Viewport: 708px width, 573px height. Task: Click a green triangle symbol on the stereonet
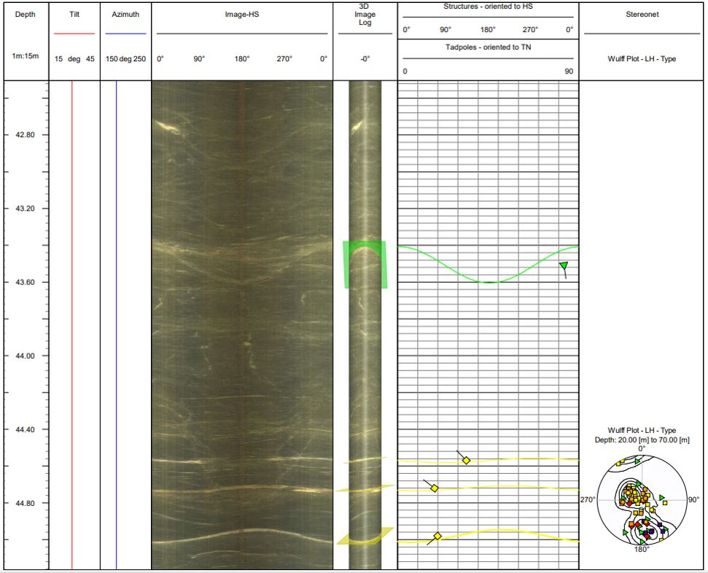coord(661,498)
